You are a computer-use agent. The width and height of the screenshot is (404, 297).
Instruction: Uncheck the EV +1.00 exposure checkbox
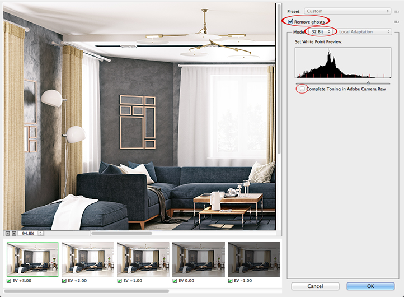(119, 281)
